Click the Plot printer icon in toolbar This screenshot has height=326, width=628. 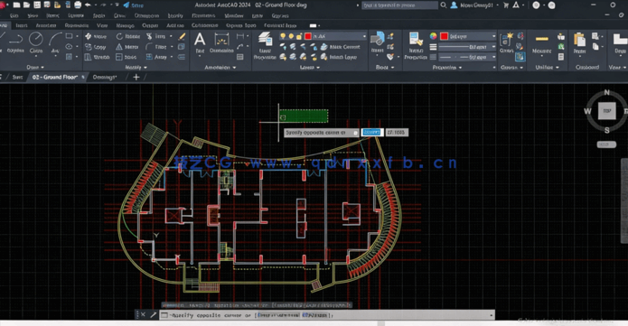78,5
